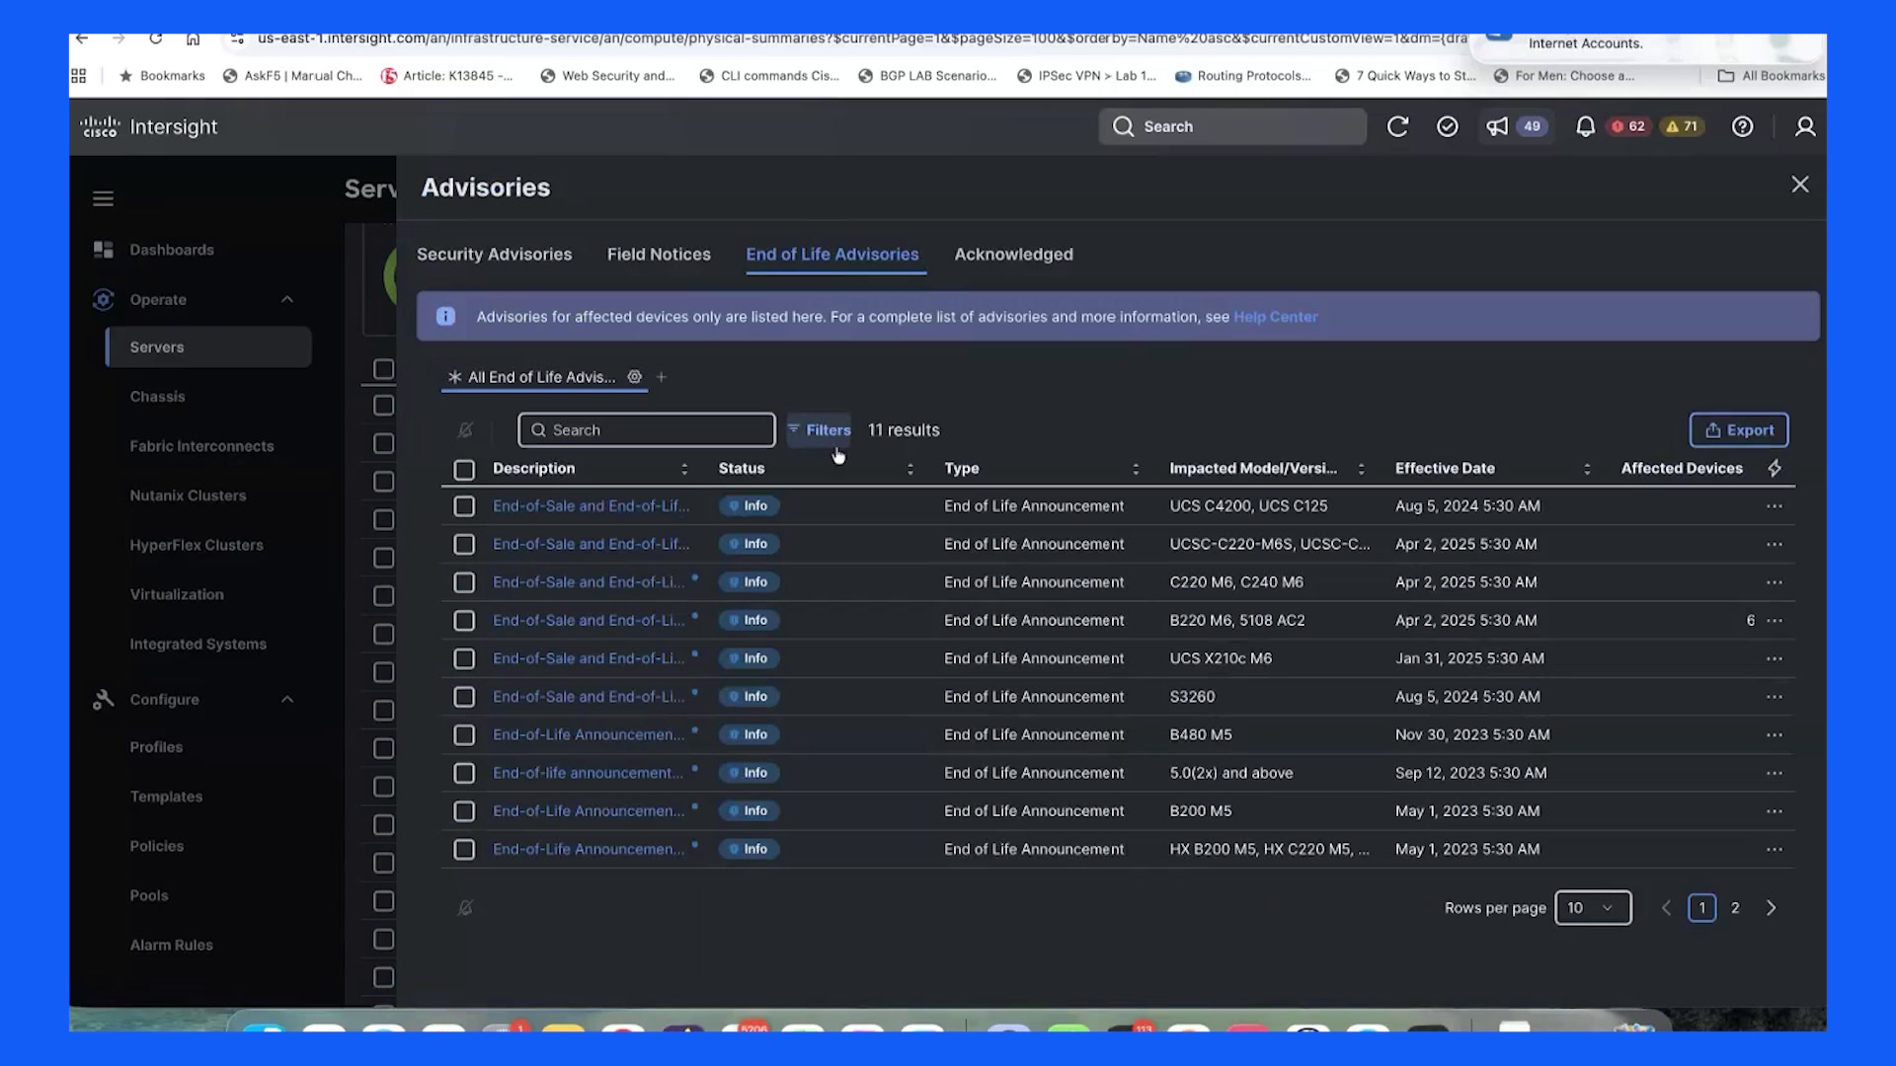Check the checkbox for 5.0(2x) and above row
The image size is (1896, 1066).
(x=464, y=773)
